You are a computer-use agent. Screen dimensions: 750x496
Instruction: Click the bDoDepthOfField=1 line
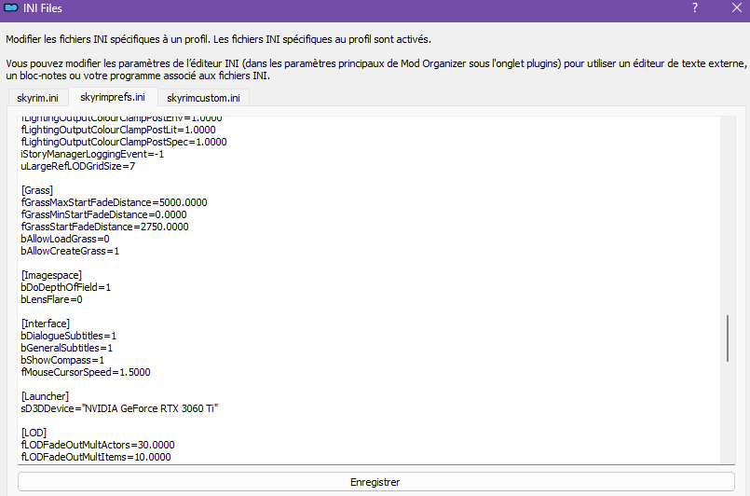(65, 287)
